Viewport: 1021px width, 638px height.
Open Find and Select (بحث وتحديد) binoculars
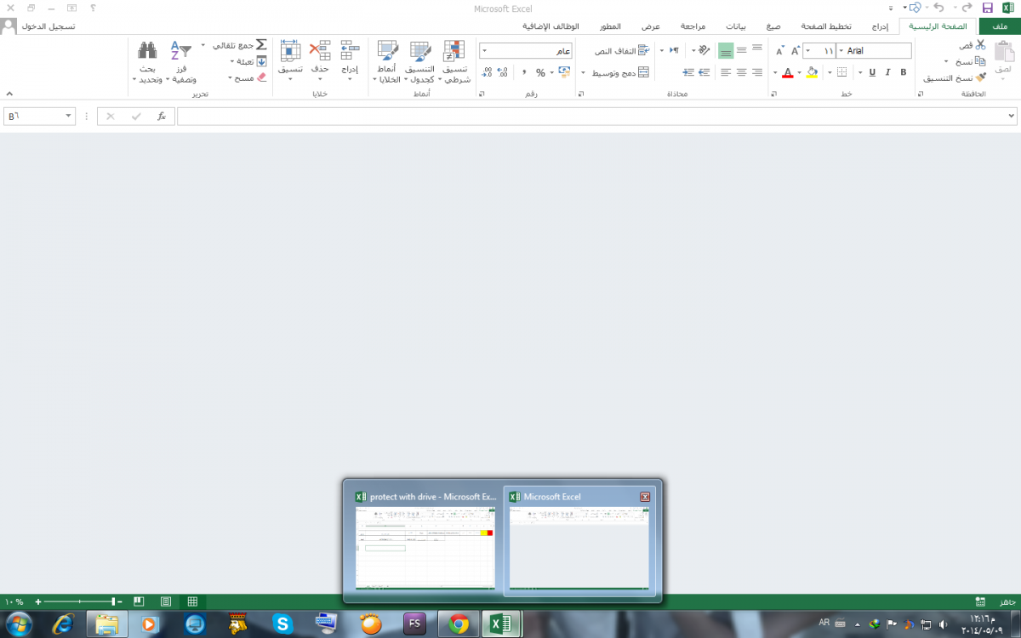[147, 61]
